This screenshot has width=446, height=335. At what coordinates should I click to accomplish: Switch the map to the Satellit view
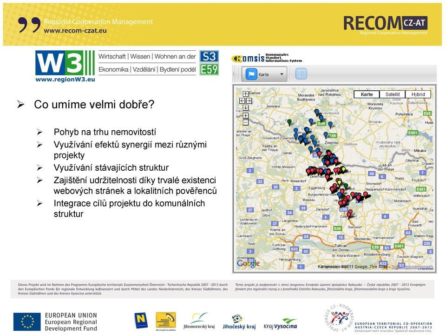pos(393,94)
